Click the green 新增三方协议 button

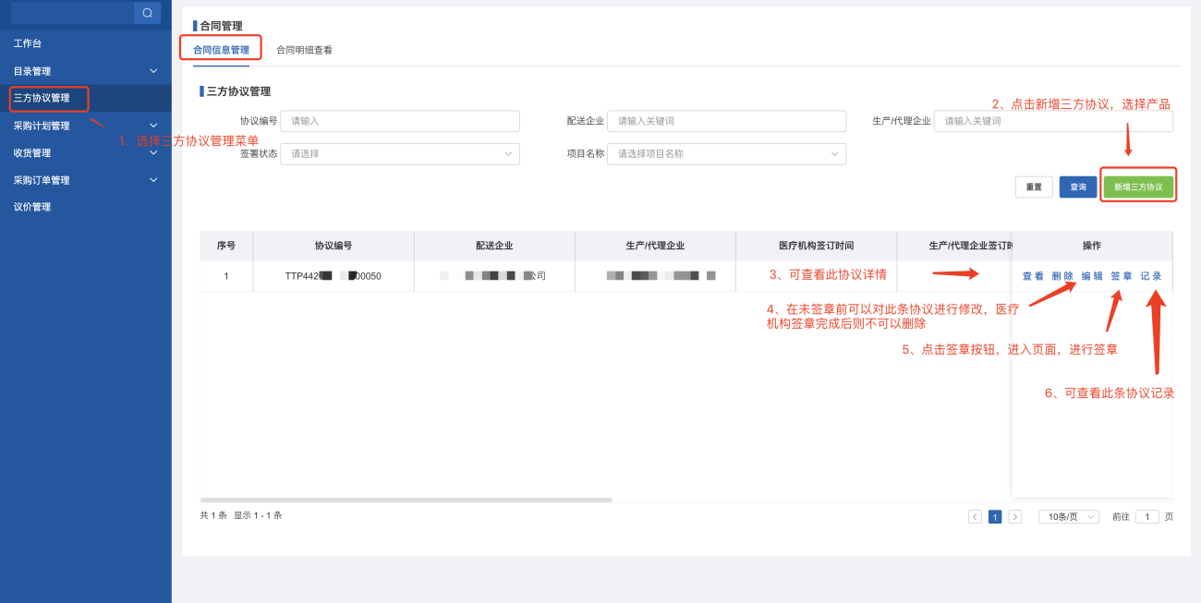point(1138,187)
